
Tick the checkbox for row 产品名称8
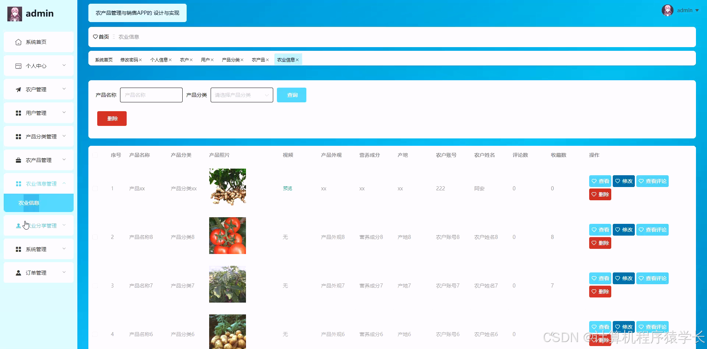tap(95, 237)
